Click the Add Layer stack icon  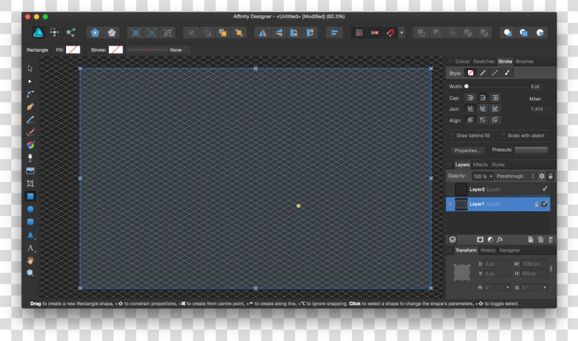(453, 240)
